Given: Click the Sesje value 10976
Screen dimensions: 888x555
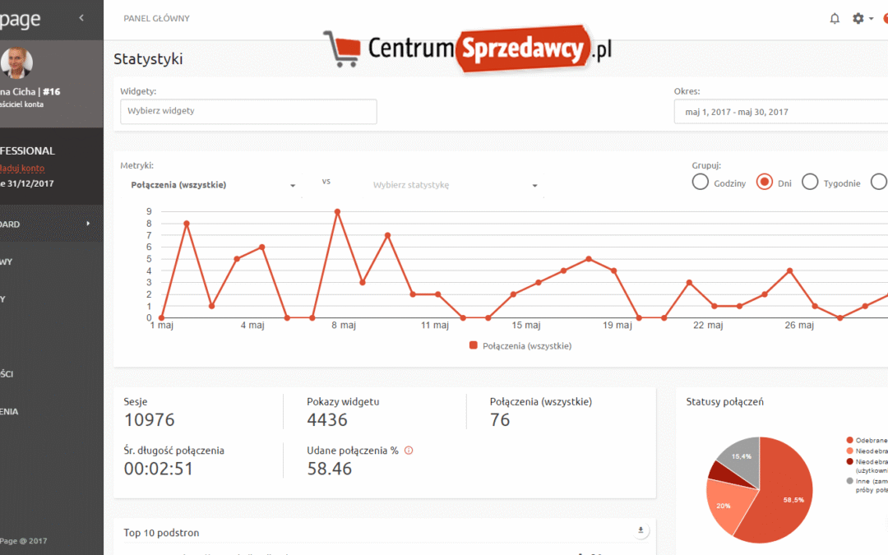Looking at the screenshot, I should (x=150, y=419).
